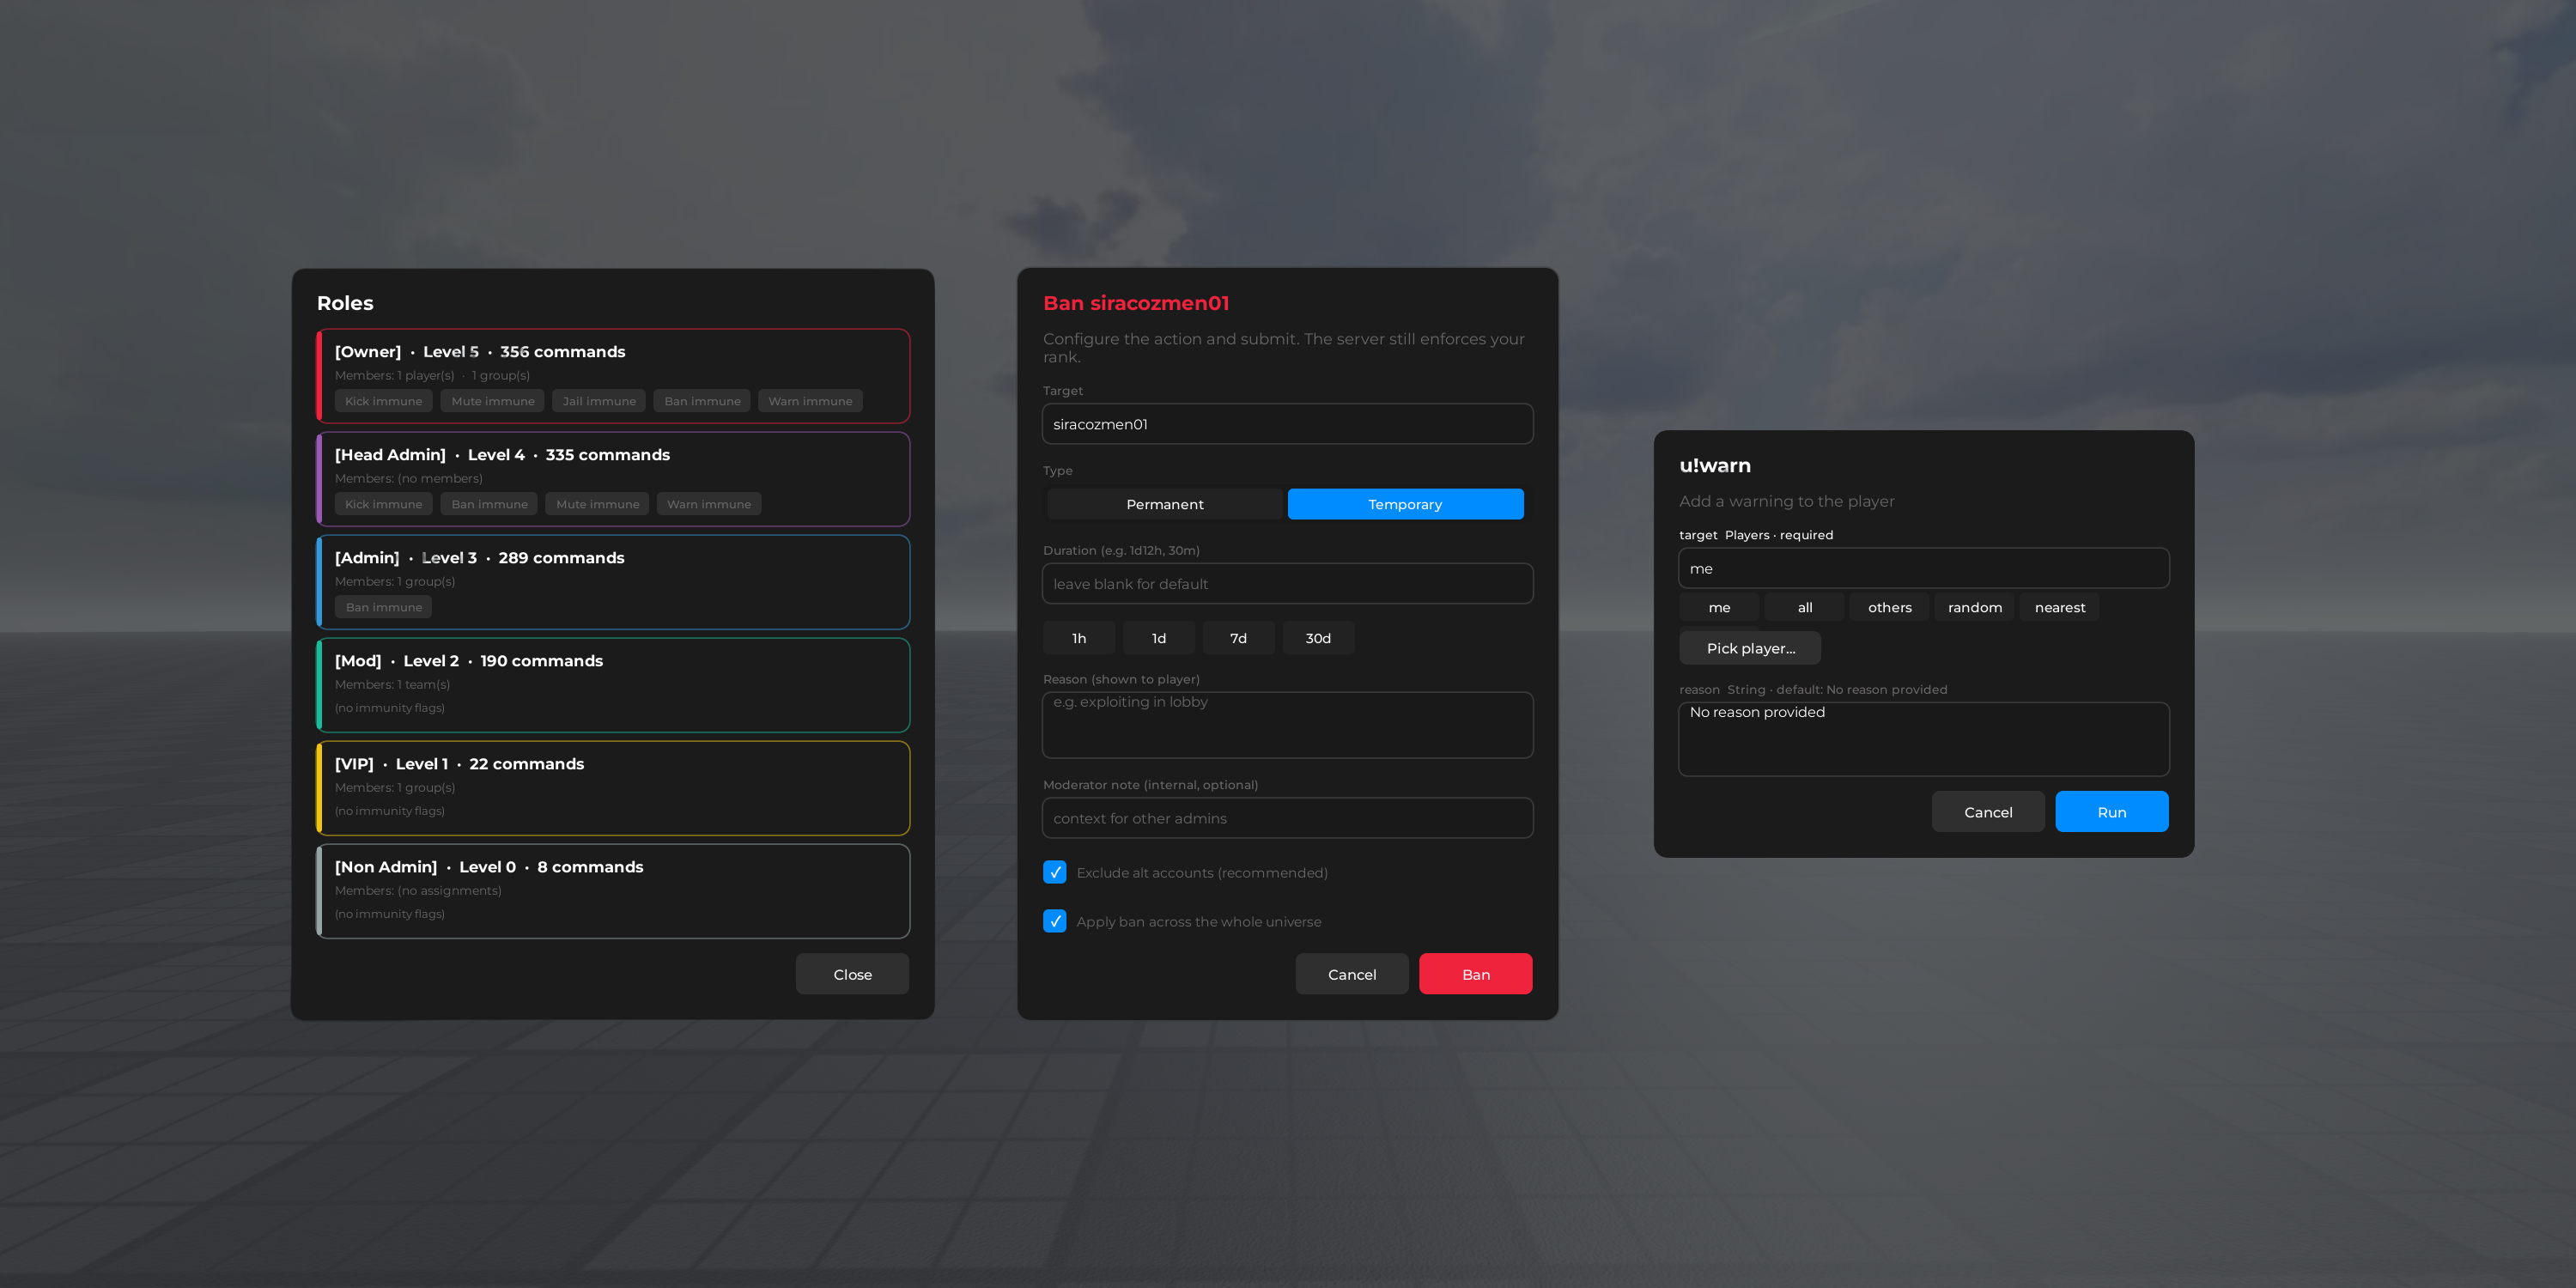Select the 'me' target shortcut chip

[1719, 607]
